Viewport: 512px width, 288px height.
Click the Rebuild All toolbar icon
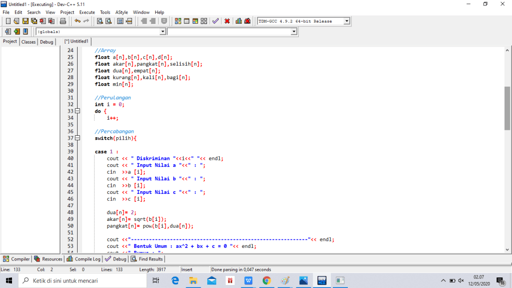coord(204,21)
